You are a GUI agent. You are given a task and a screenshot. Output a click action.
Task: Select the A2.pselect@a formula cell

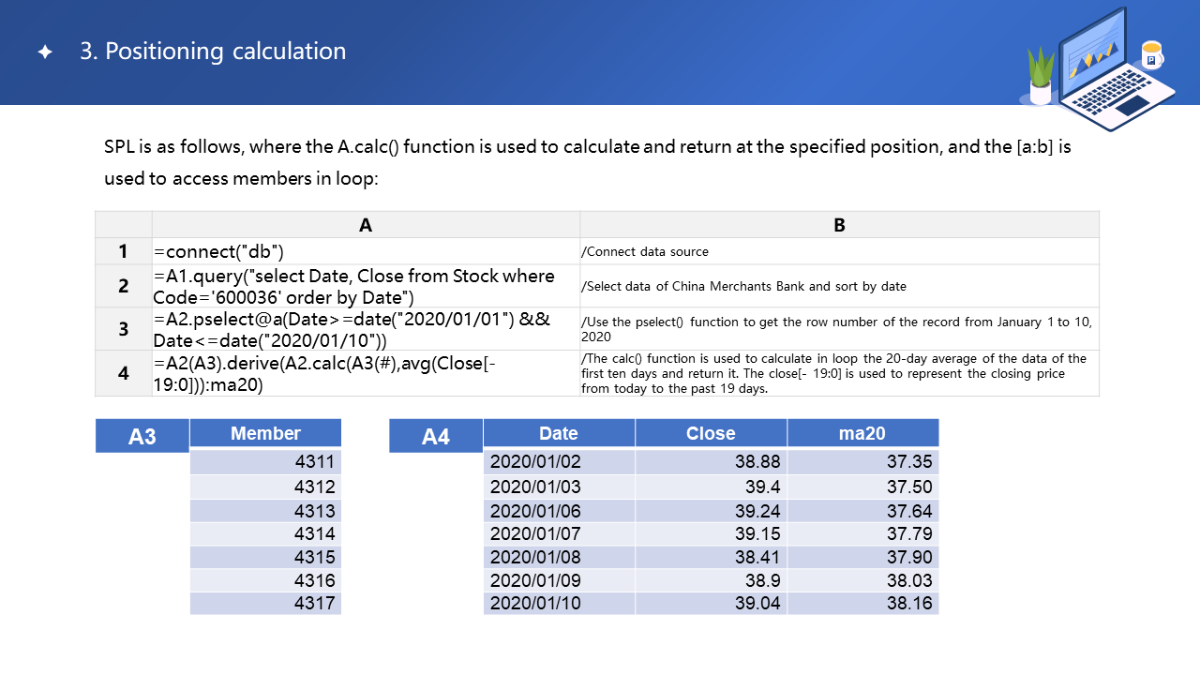click(366, 330)
